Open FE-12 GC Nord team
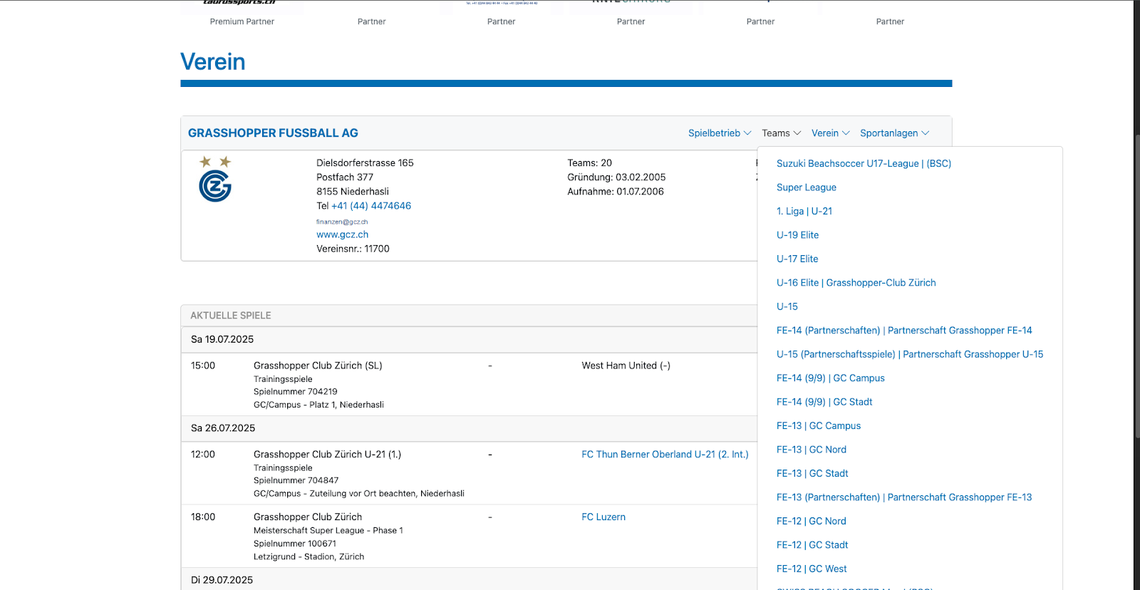Screen dimensions: 1140x590 point(812,522)
